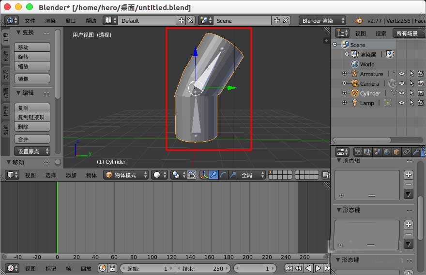
Task: Click the 旋转 button
Action: [32, 57]
